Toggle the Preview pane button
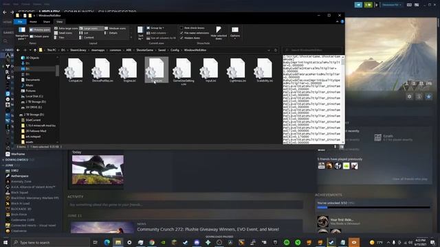Screen dimensions: 440x247 coord(40,30)
